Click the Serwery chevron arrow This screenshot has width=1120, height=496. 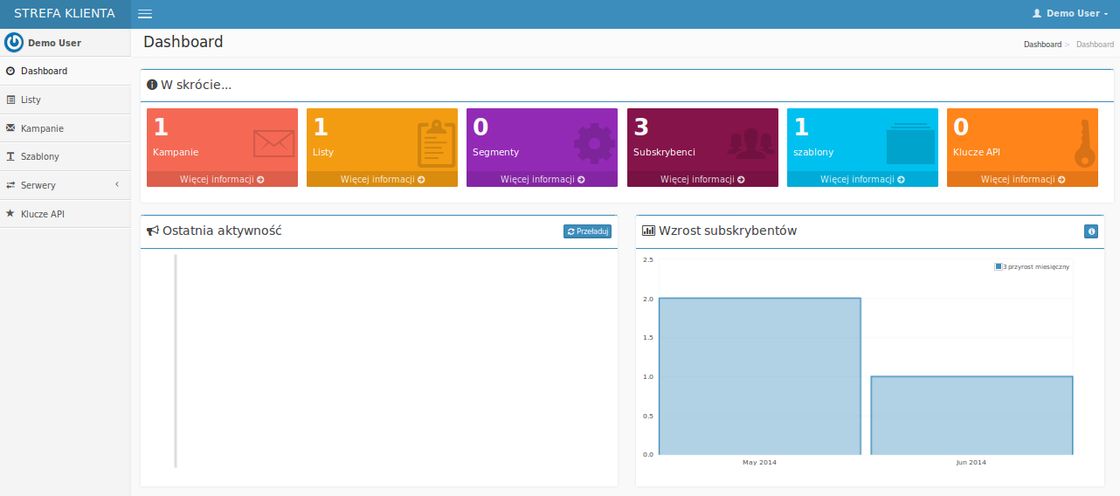pos(117,184)
